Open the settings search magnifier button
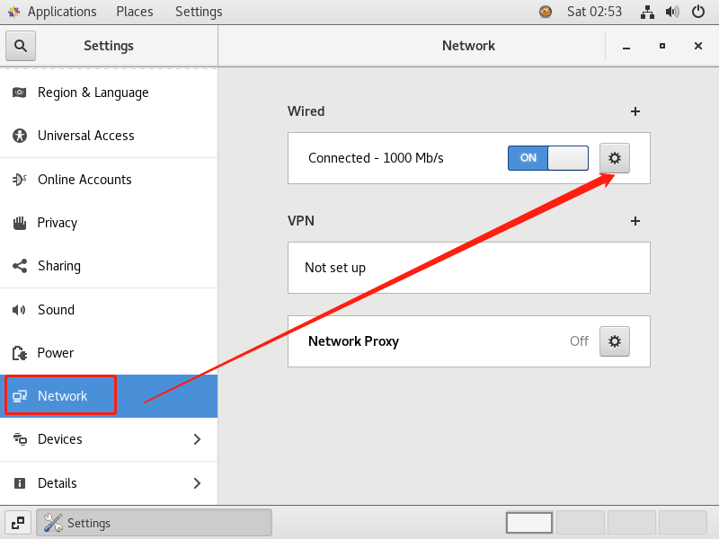Image resolution: width=719 pixels, height=539 pixels. 21,46
